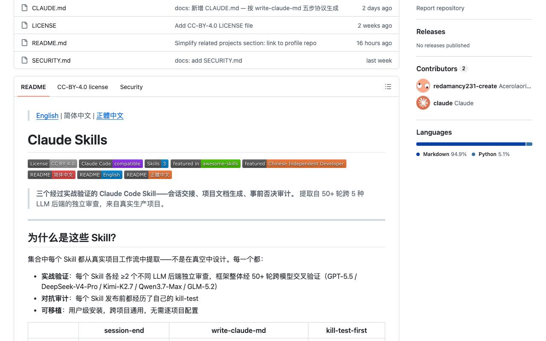
Task: Click the kill-test-first column header
Action: 346,330
